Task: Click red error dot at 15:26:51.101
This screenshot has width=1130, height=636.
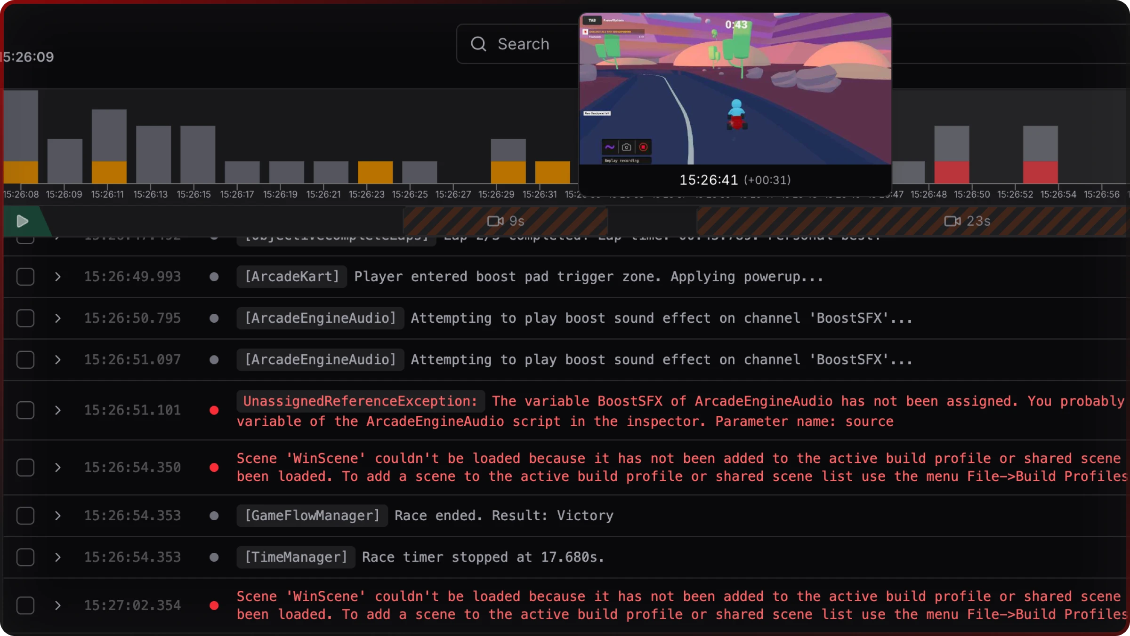Action: pos(214,410)
